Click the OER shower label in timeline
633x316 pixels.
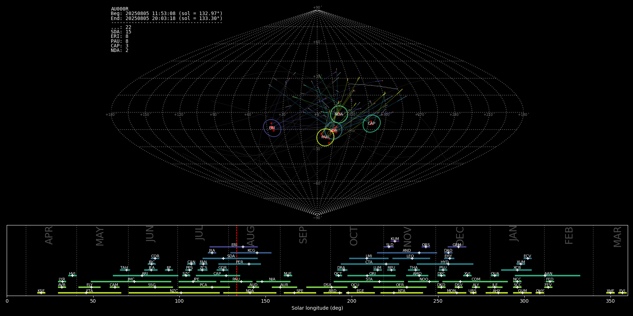400,285
